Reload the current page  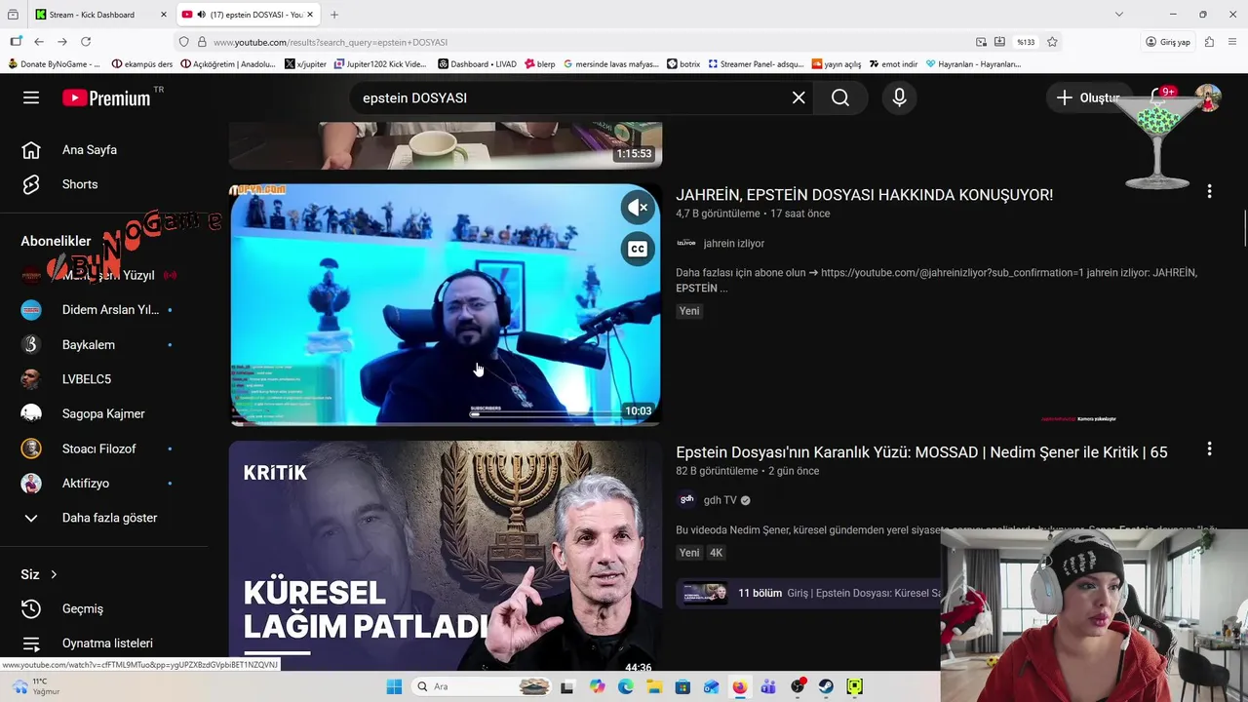(86, 42)
